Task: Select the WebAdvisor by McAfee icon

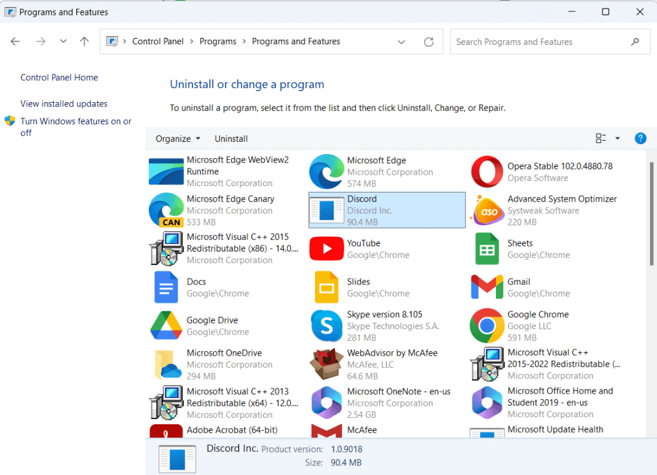Action: coord(327,365)
